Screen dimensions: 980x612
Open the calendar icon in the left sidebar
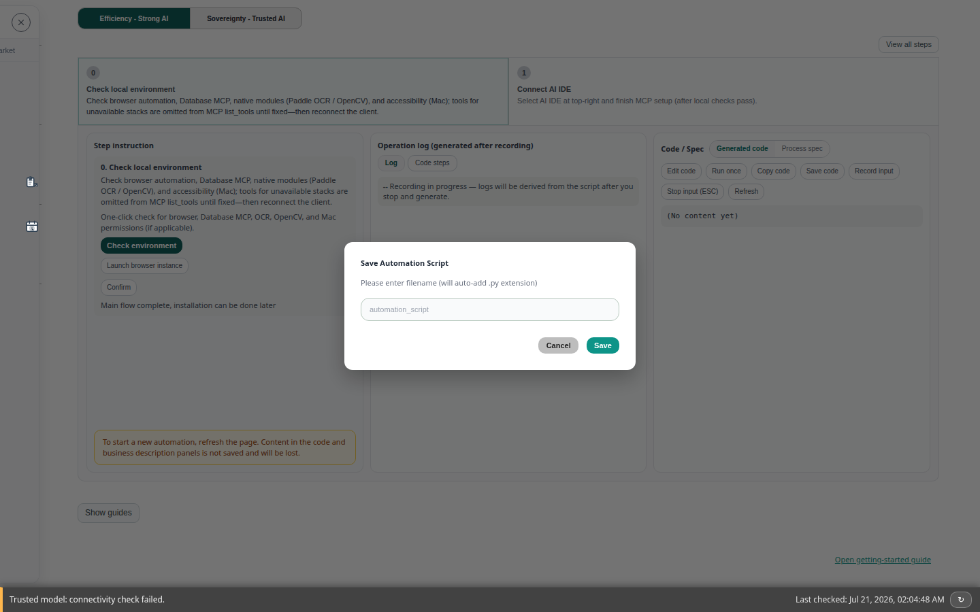pos(32,226)
